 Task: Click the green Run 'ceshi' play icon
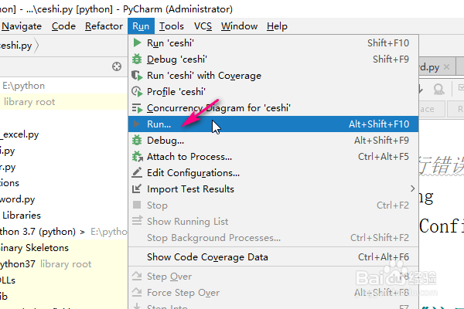pos(138,43)
